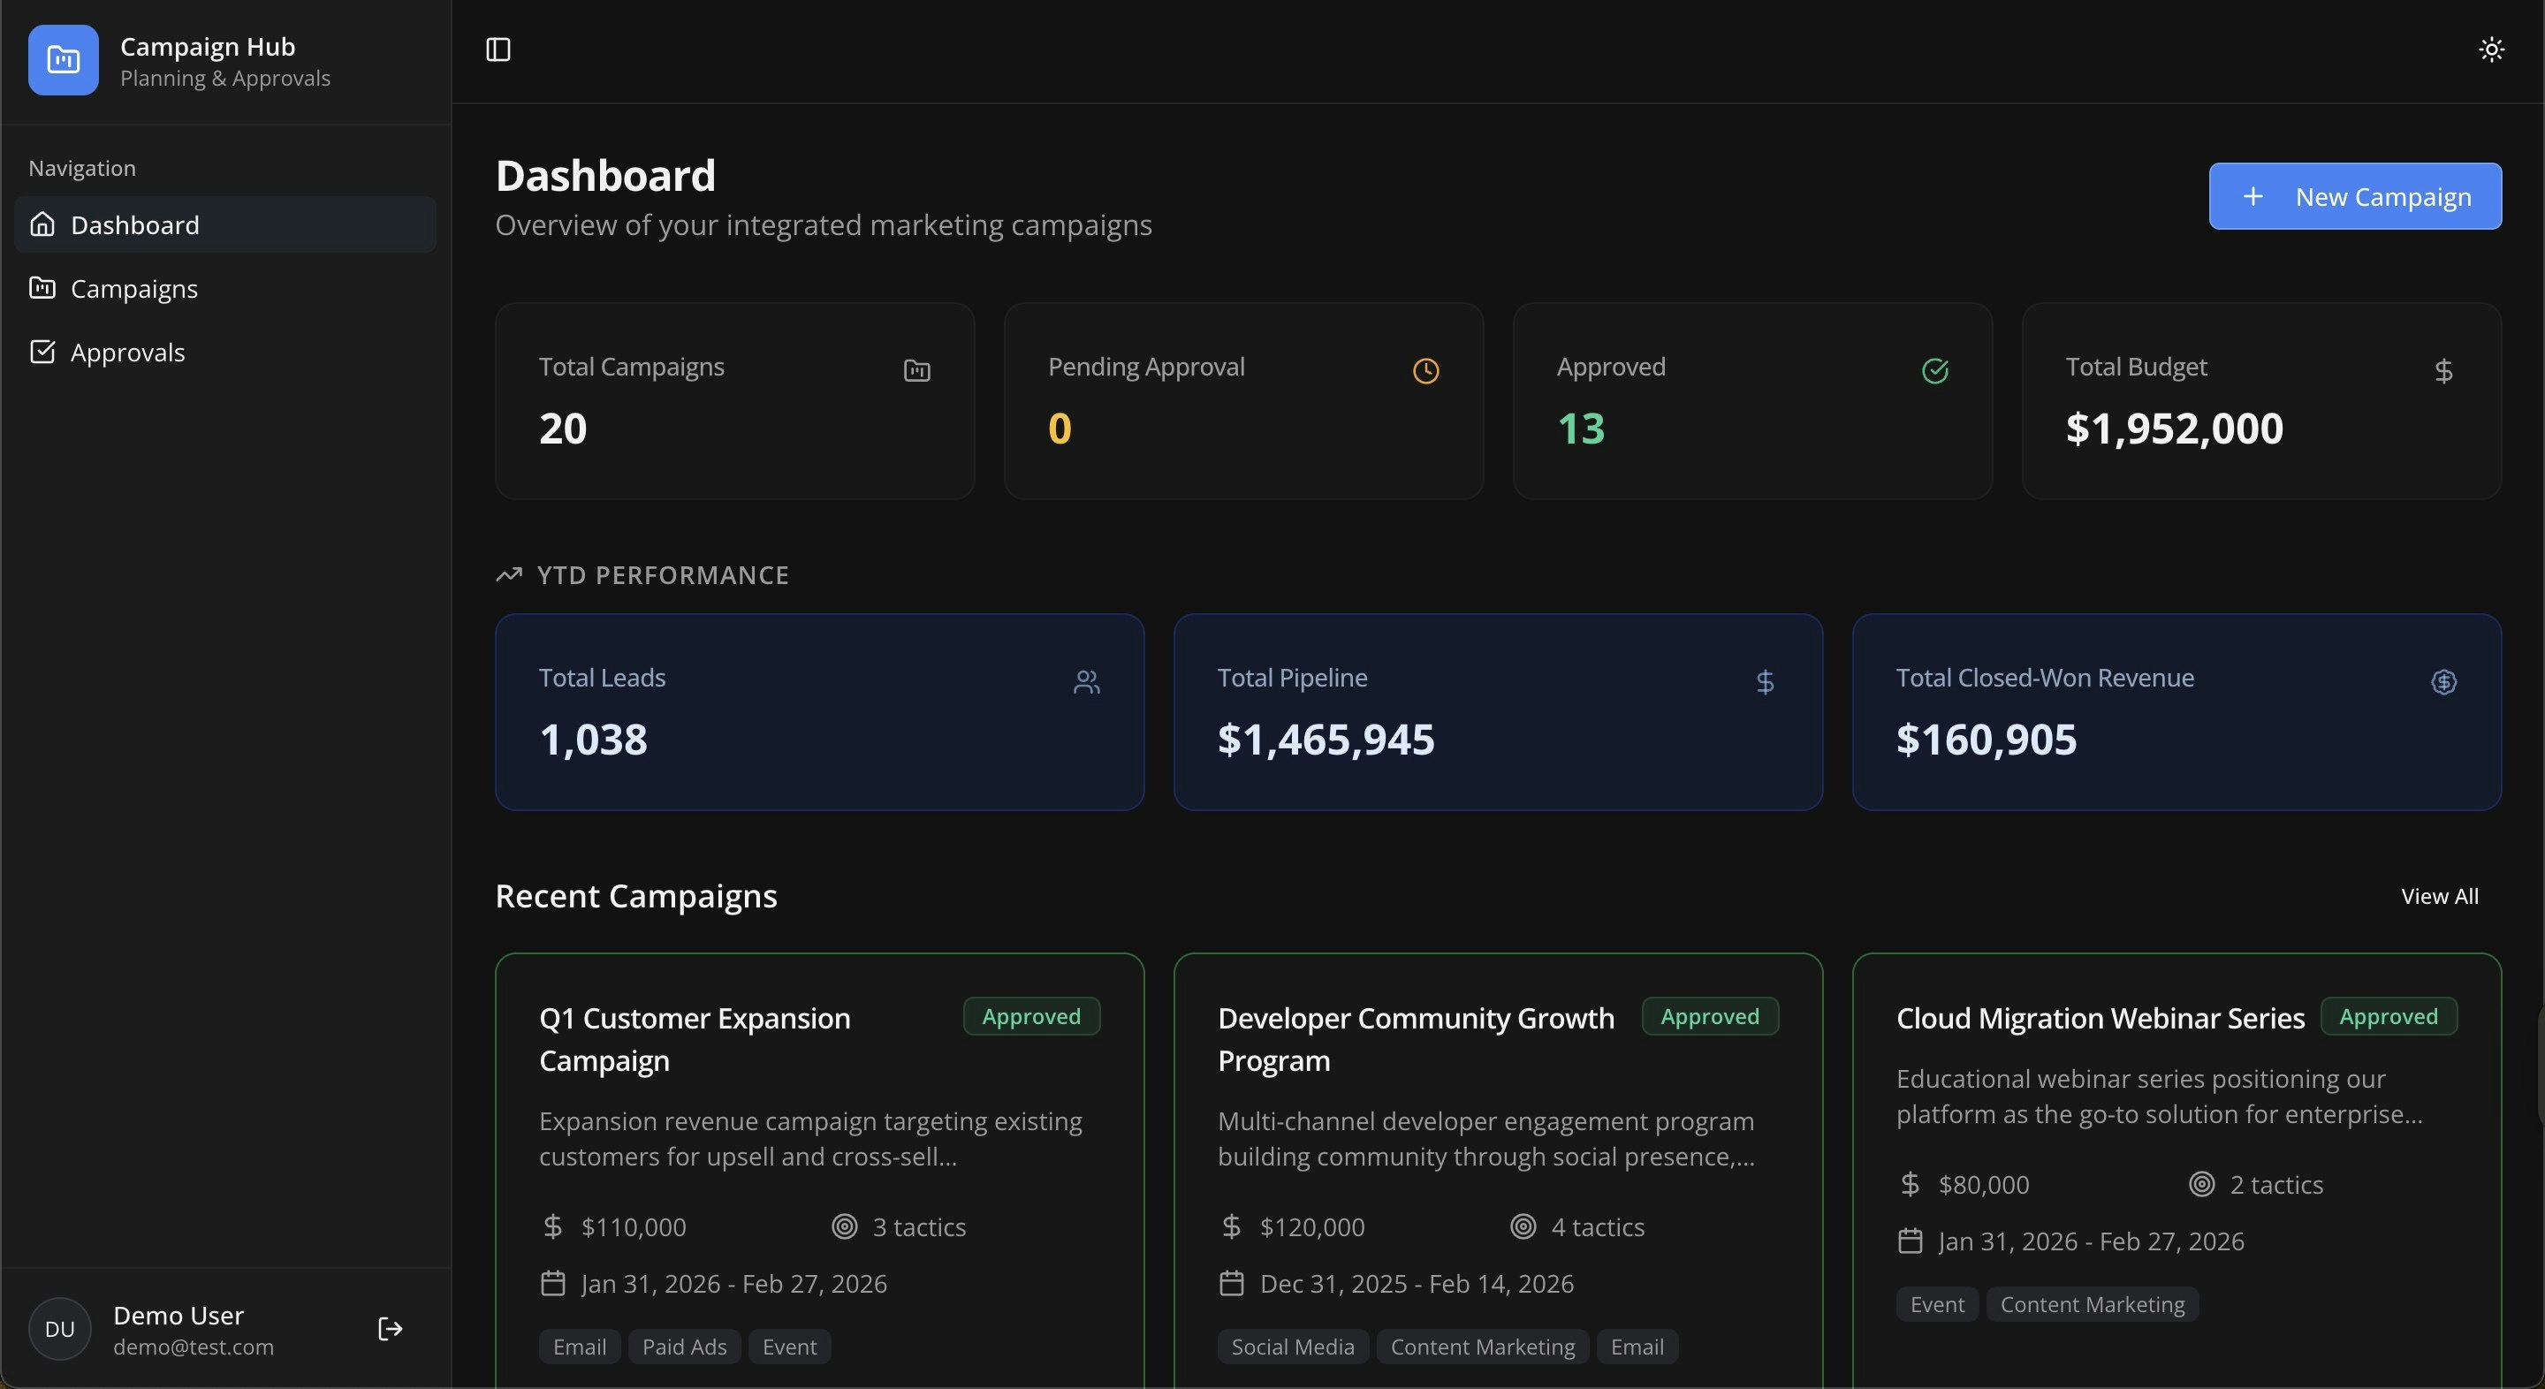The image size is (2545, 1389).
Task: Click the target icon beside 3 tactics
Action: (x=844, y=1226)
